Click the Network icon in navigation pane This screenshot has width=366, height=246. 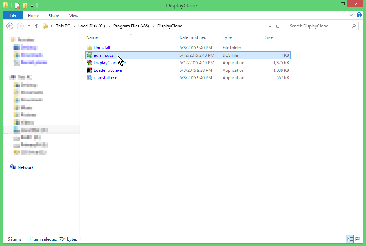(x=13, y=167)
